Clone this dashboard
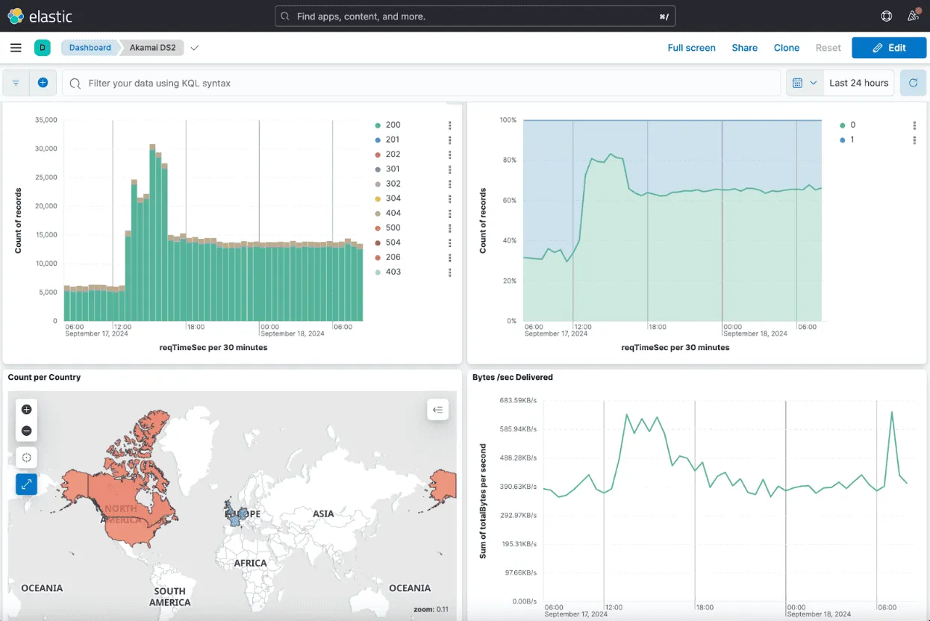 pos(786,47)
